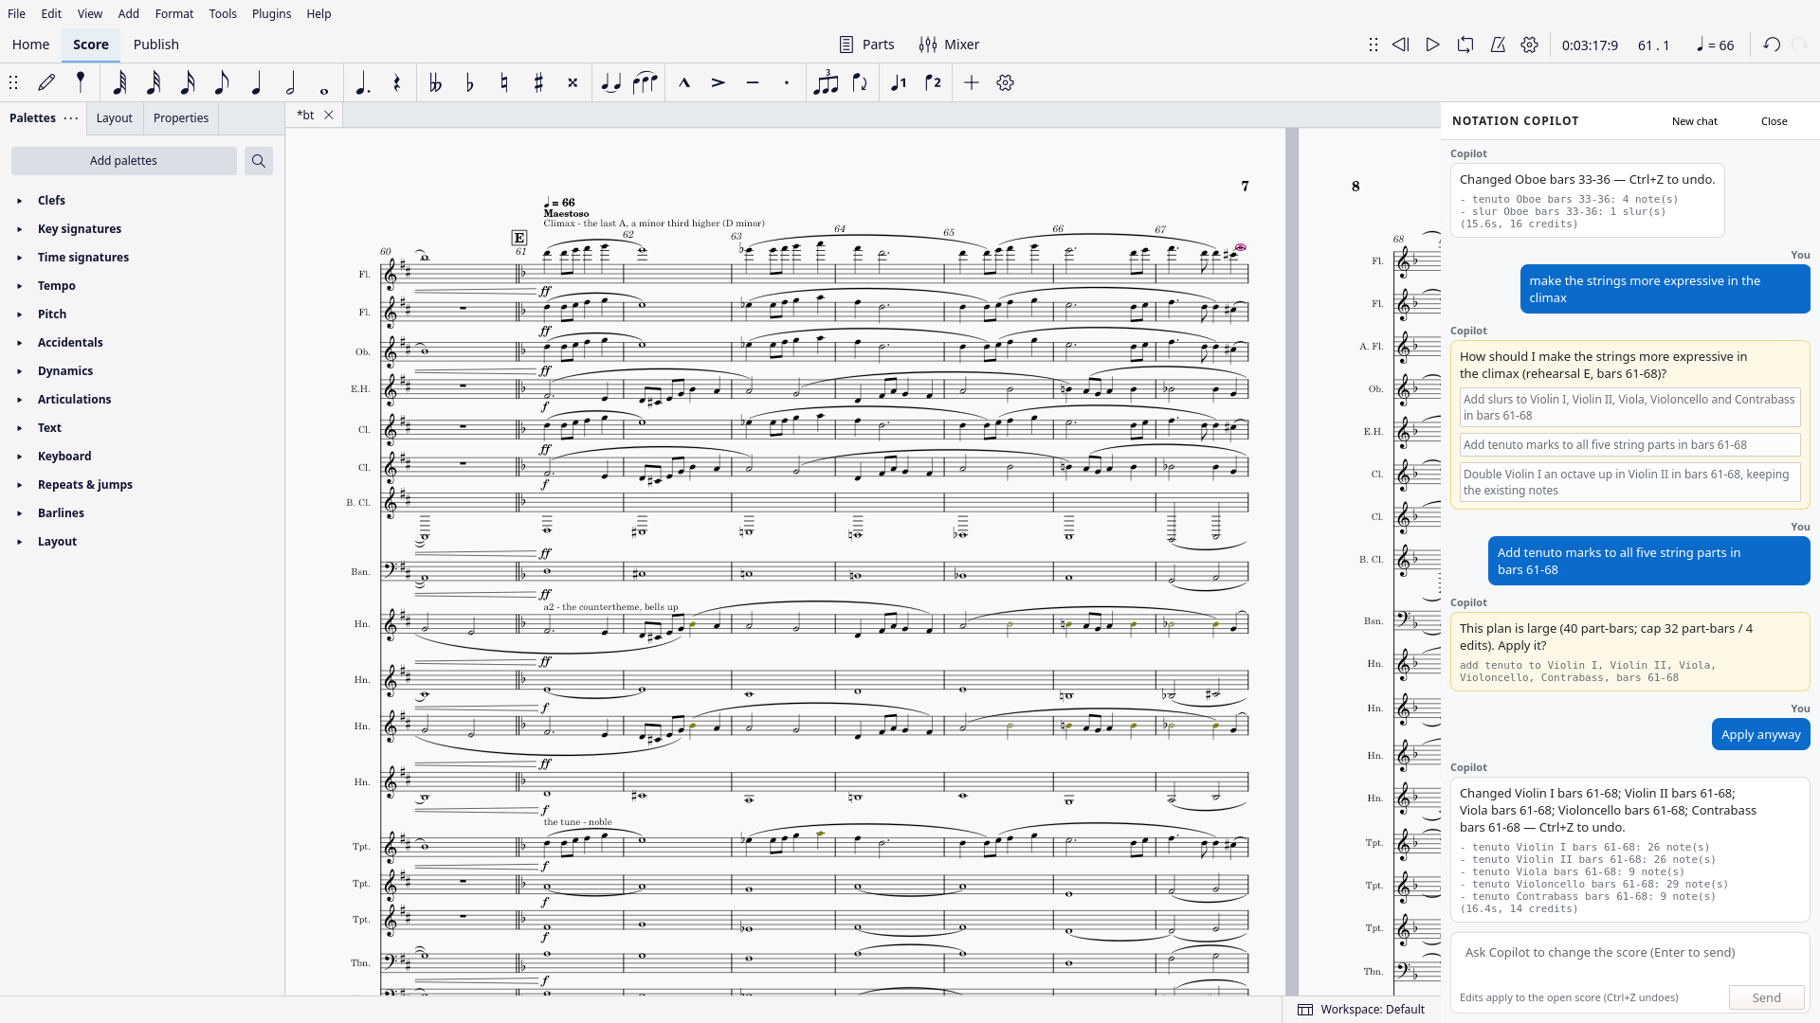Screen dimensions: 1820x1023
Task: Click the Send button in Copilot
Action: pos(1767,997)
